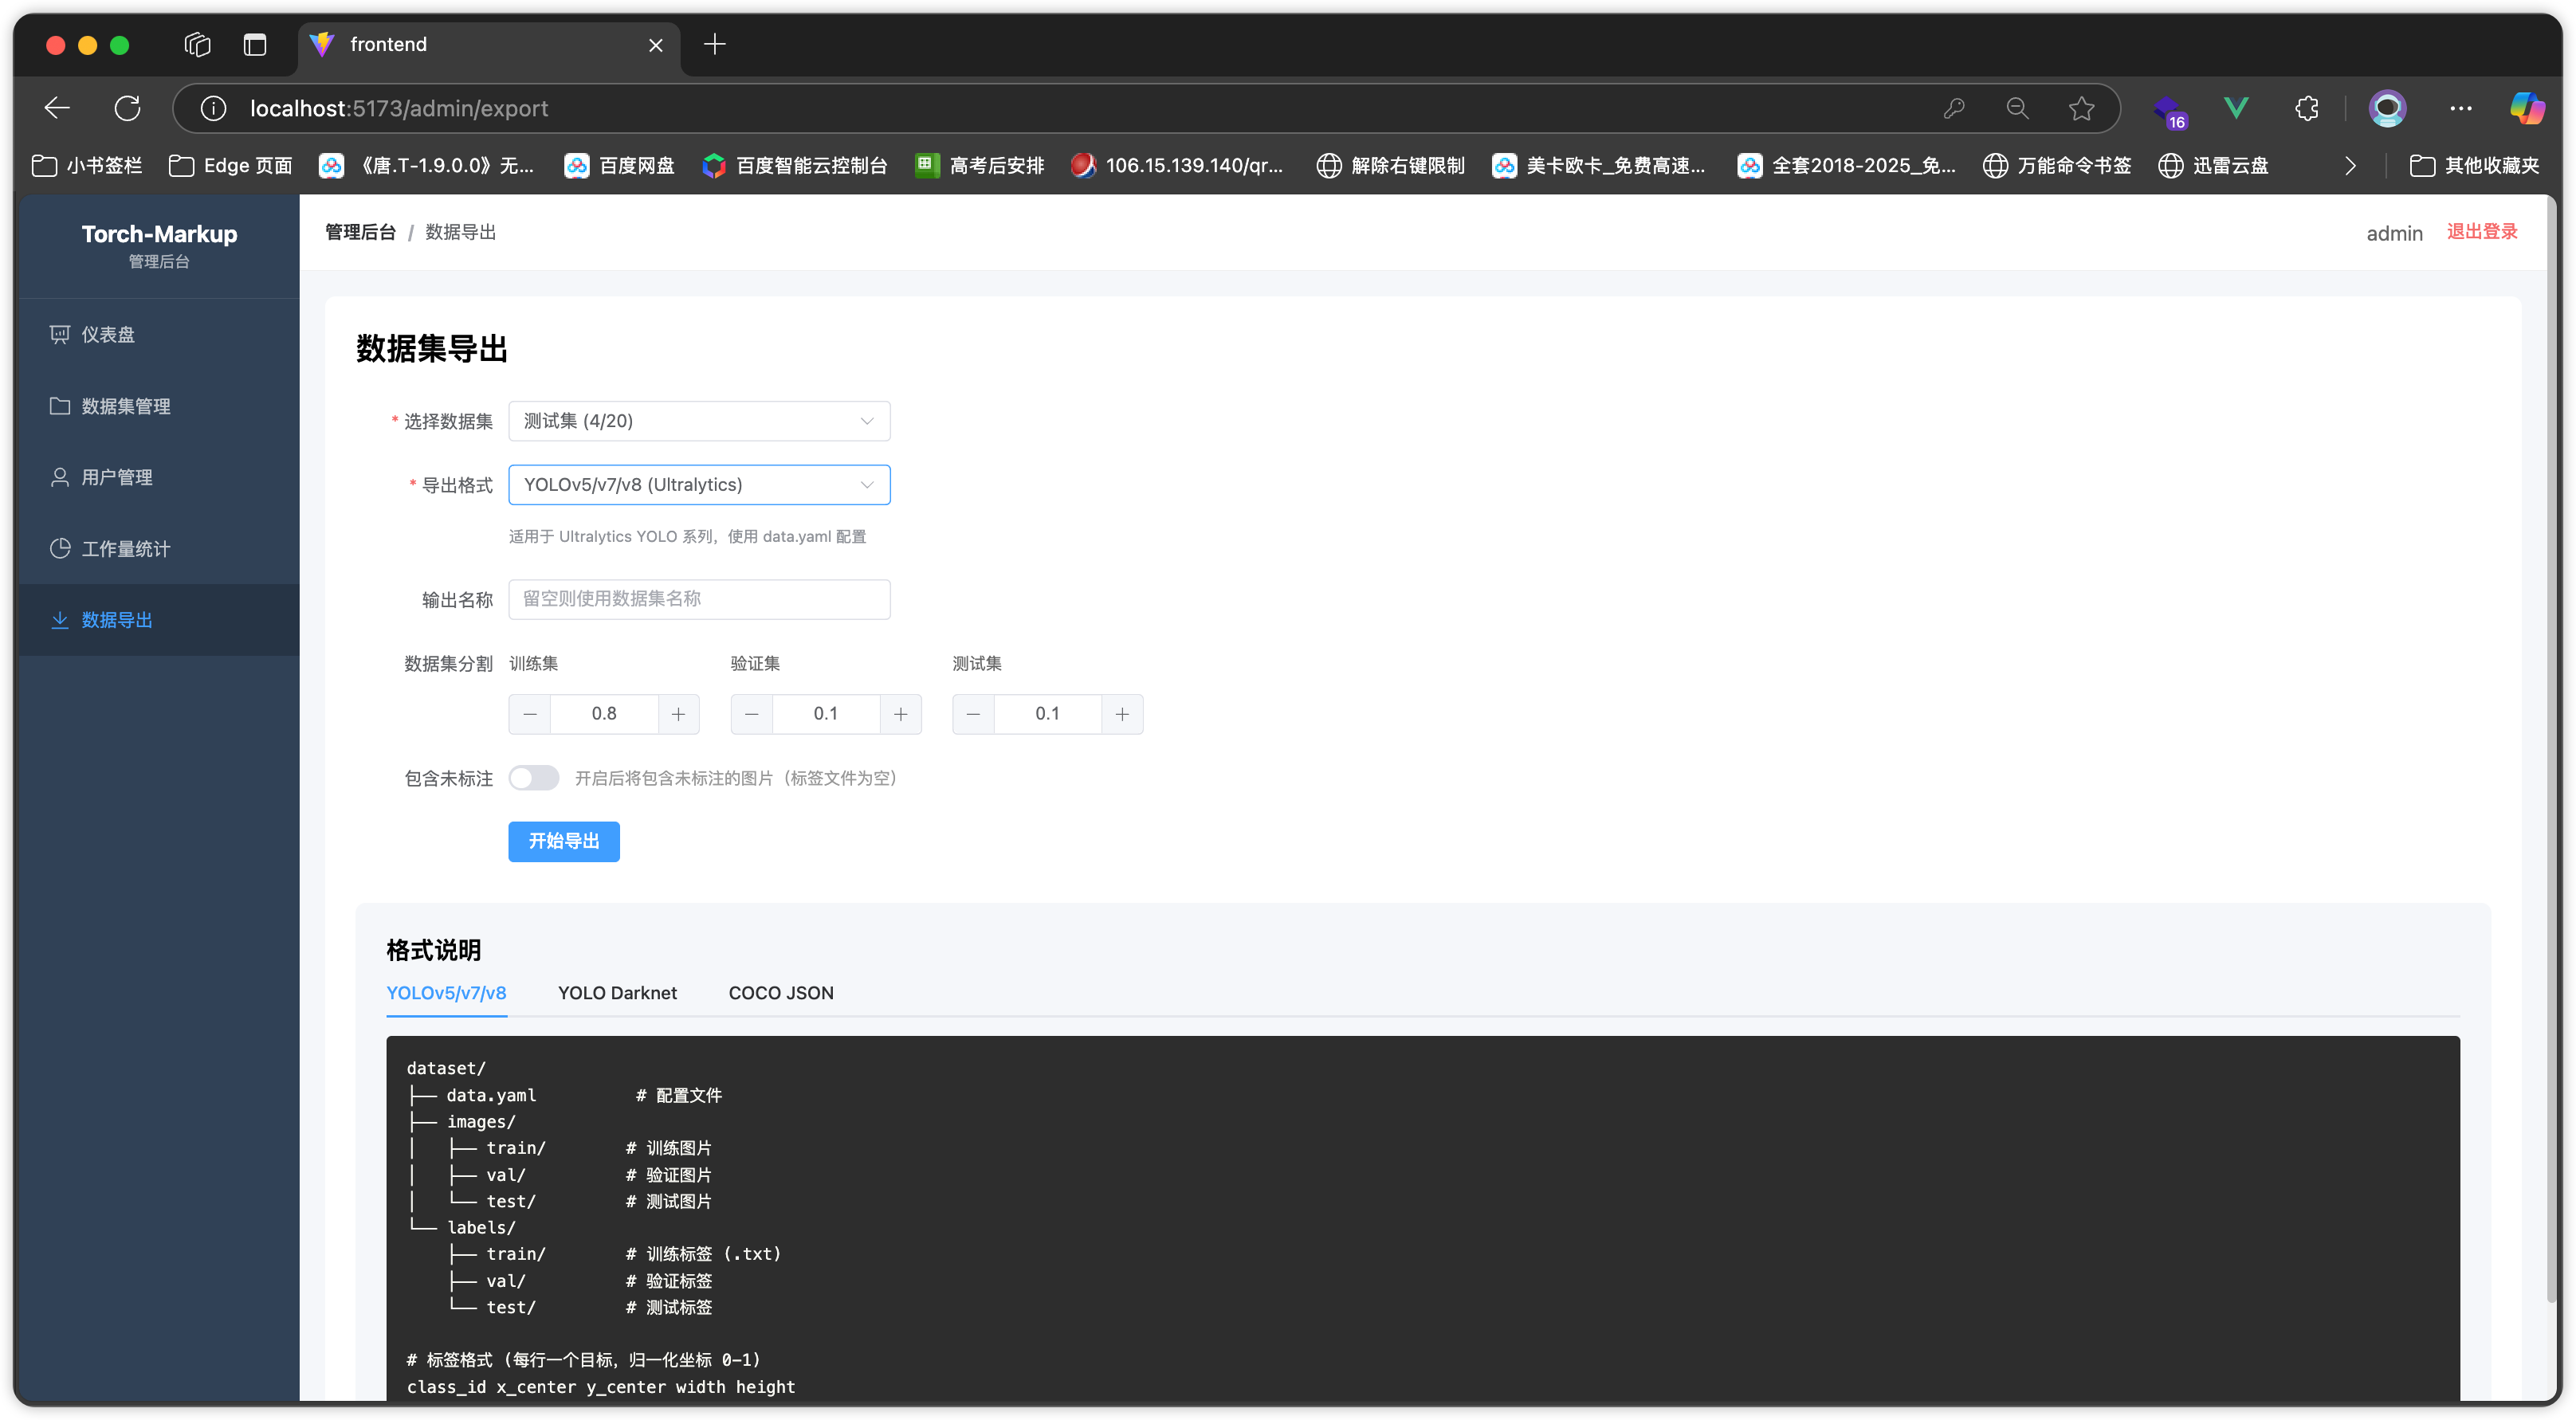Click the 退出登录 logout link

pyautogui.click(x=2481, y=232)
